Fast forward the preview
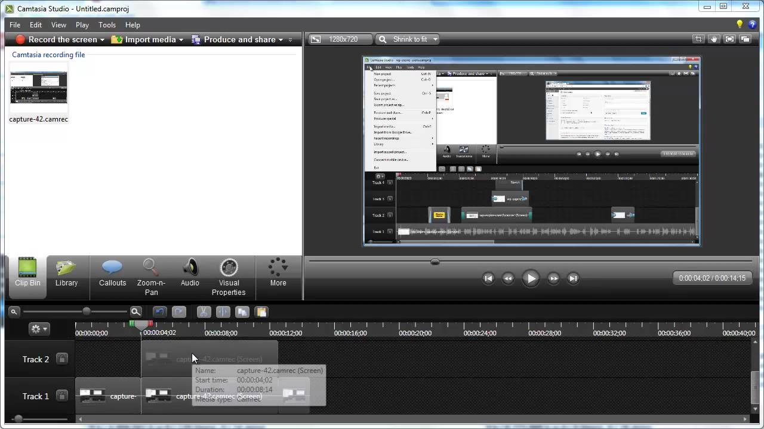 [x=553, y=278]
